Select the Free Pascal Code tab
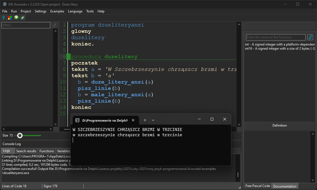The width and height of the screenshot is (317, 190). (258, 186)
